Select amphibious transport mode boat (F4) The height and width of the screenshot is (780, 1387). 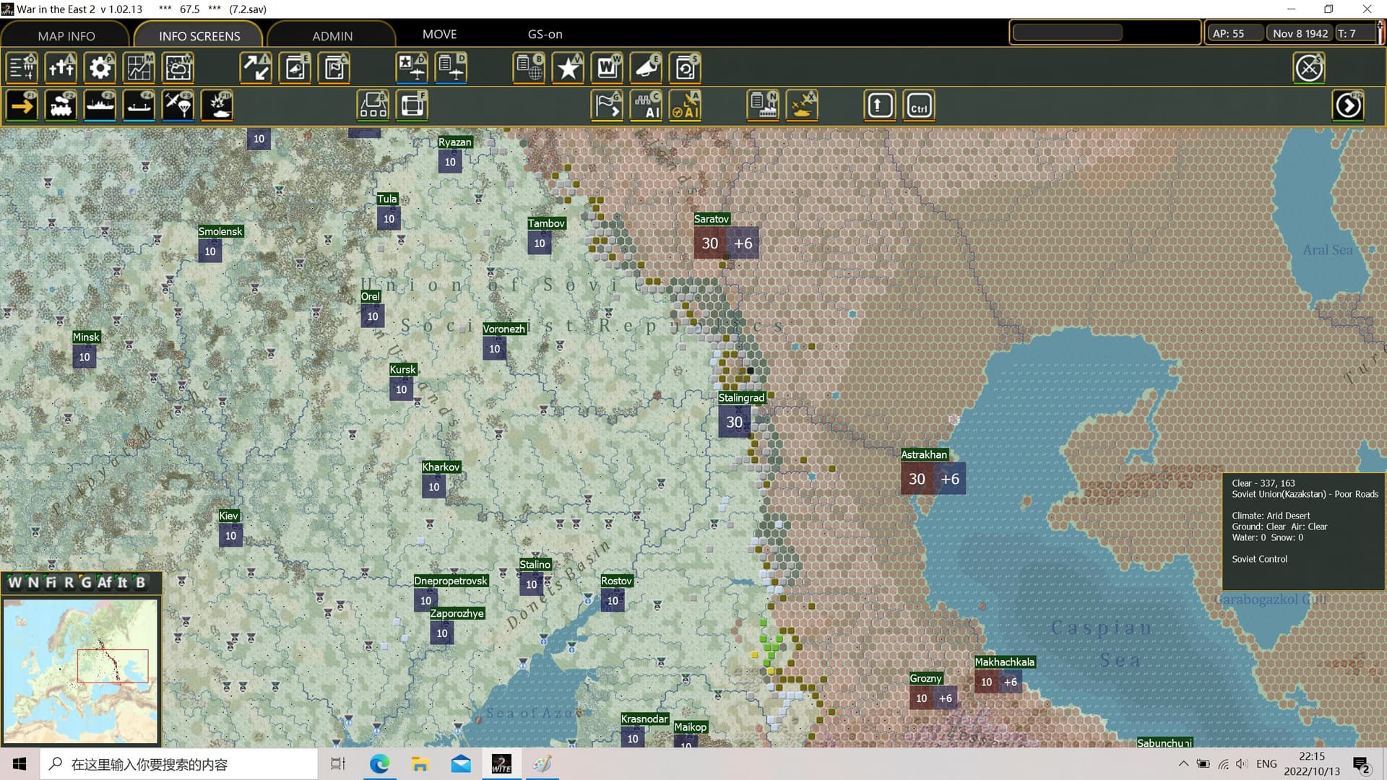pos(139,105)
